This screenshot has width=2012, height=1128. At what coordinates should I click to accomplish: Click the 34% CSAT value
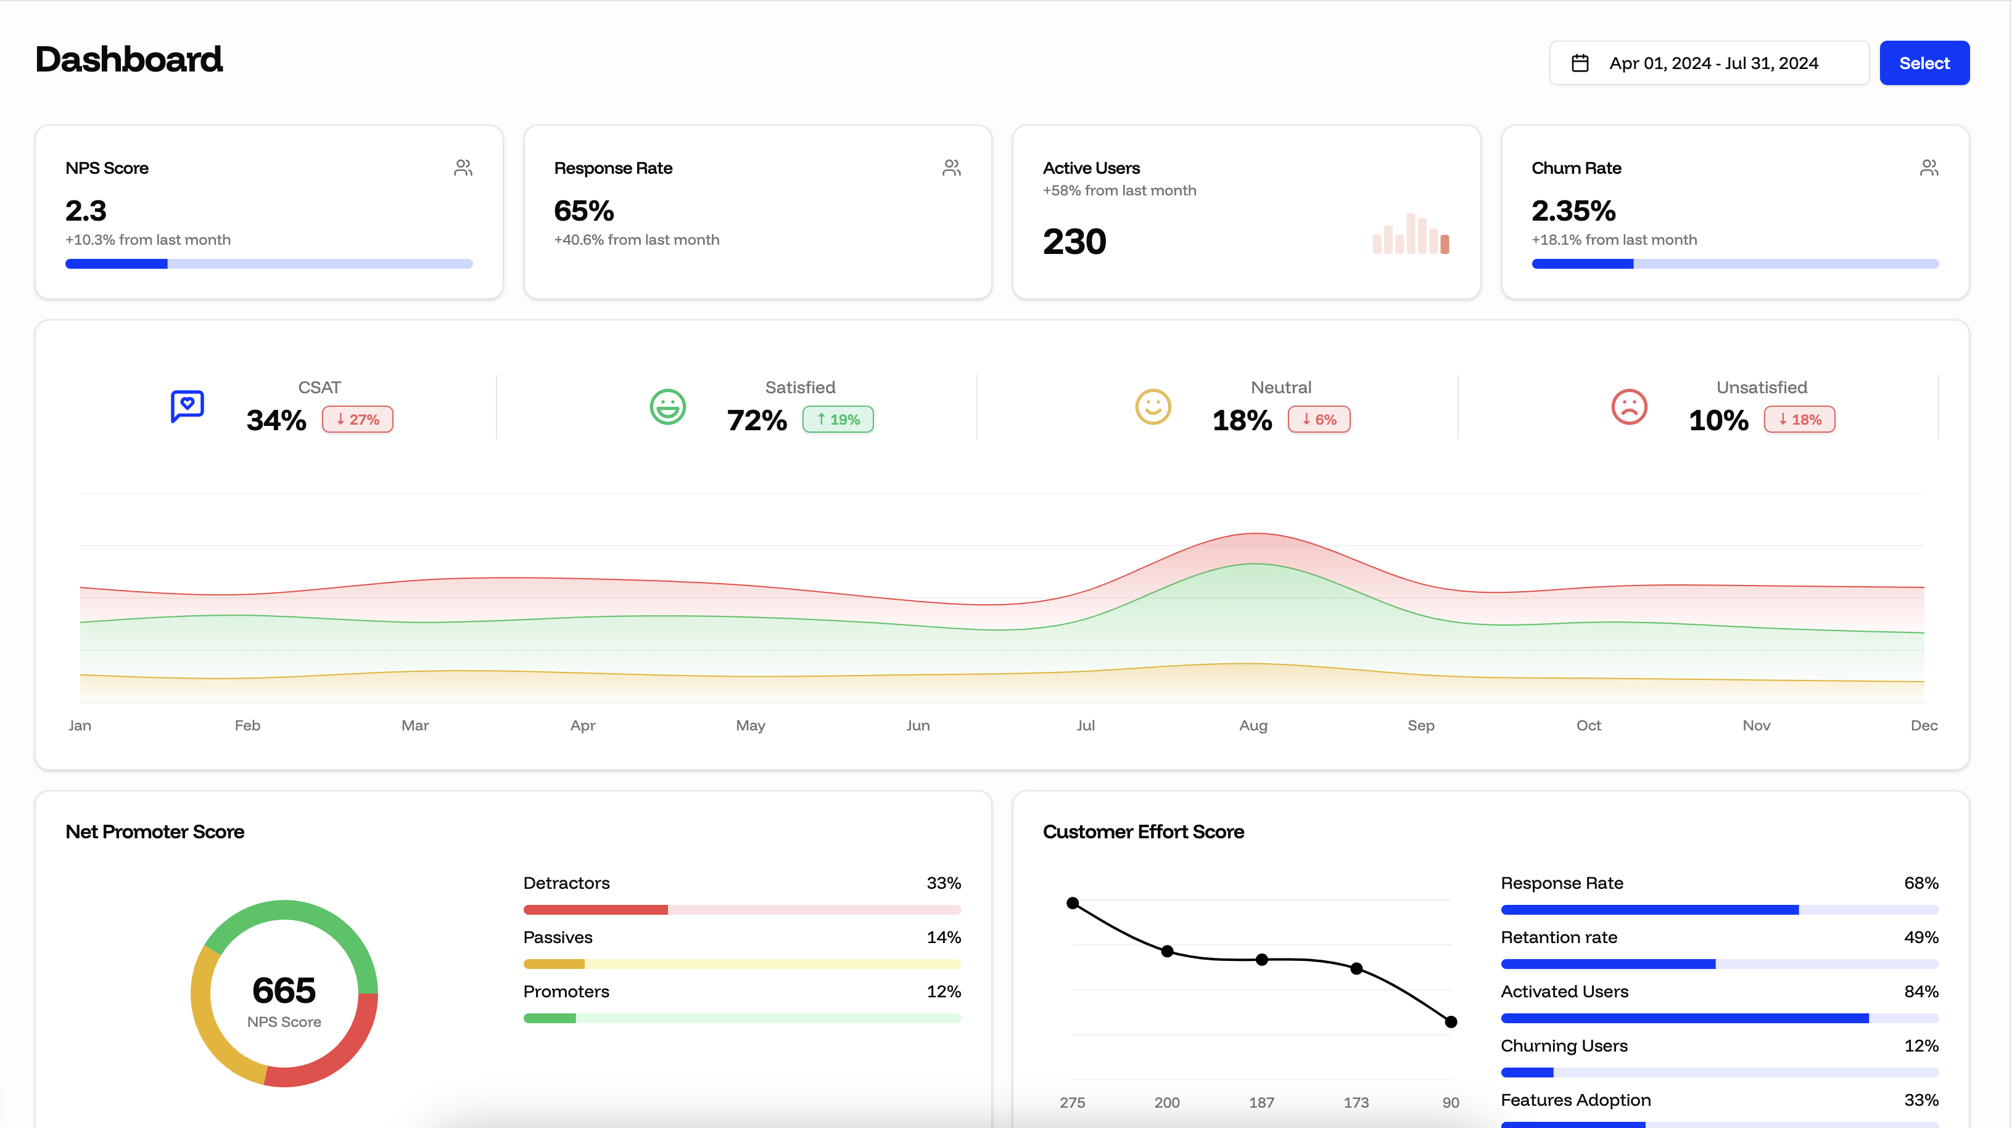(276, 421)
